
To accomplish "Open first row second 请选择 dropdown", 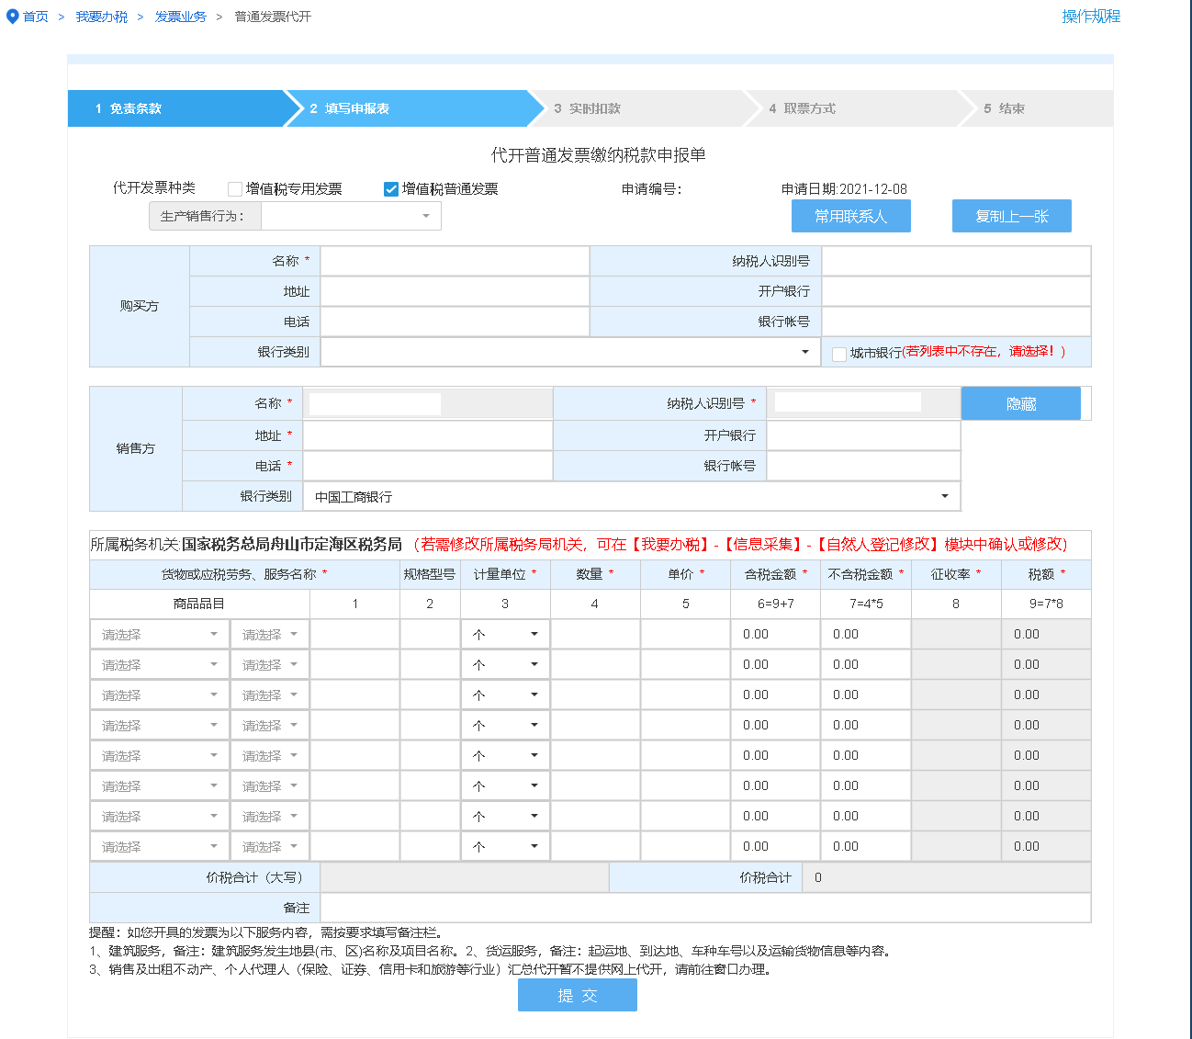I will click(269, 635).
